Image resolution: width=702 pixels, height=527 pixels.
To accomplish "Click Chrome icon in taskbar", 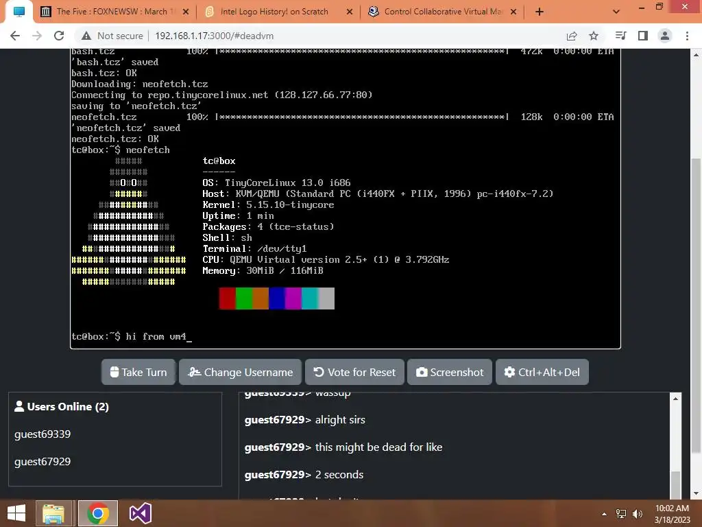I will tap(98, 513).
